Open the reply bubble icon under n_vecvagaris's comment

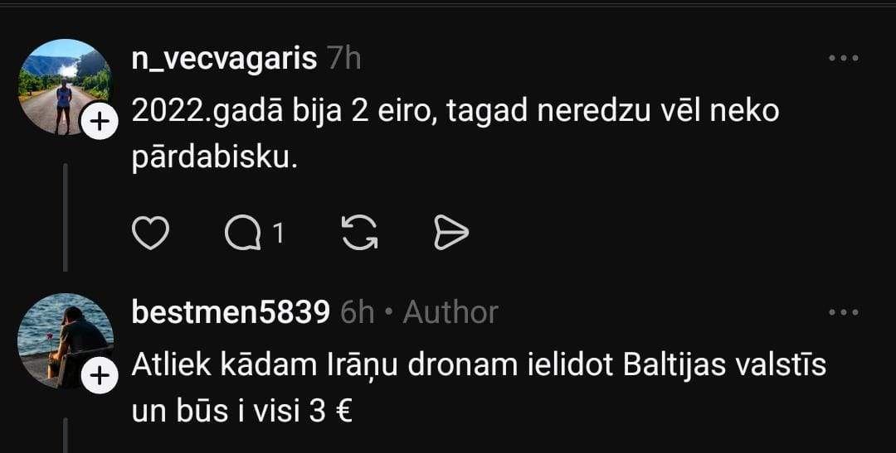[x=243, y=234]
